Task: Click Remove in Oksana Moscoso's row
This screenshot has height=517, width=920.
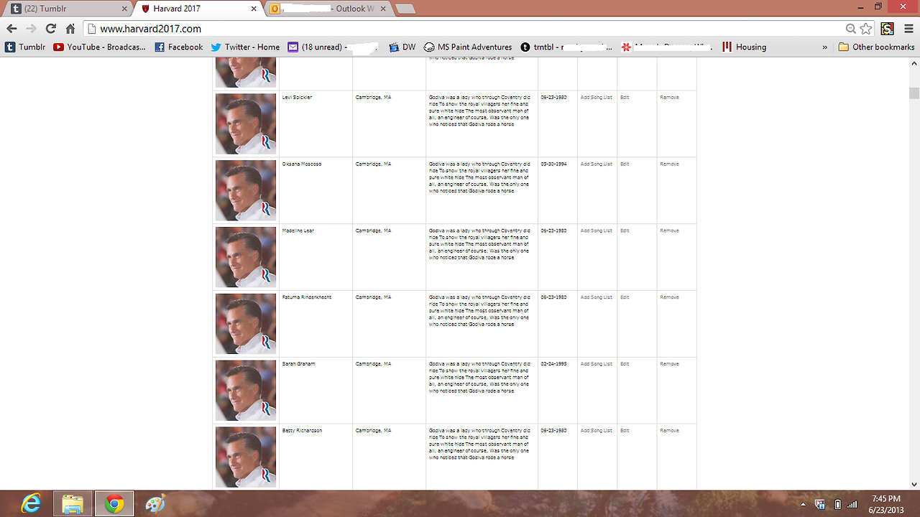Action: point(669,164)
